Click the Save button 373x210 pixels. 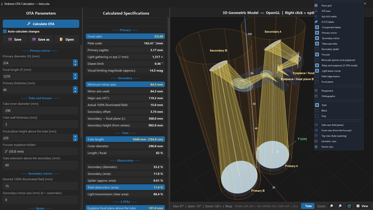[x=15, y=40]
